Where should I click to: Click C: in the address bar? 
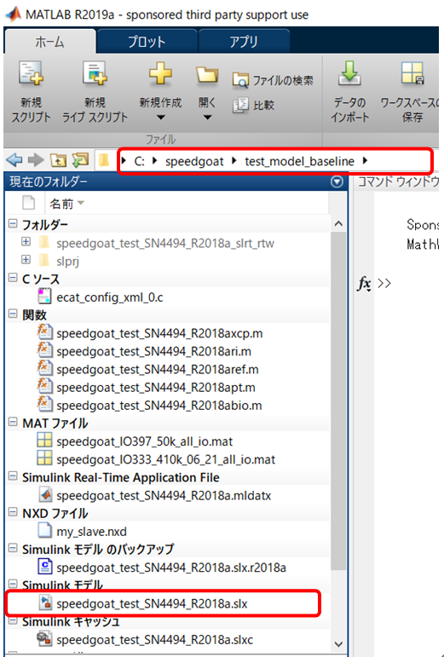[x=140, y=161]
